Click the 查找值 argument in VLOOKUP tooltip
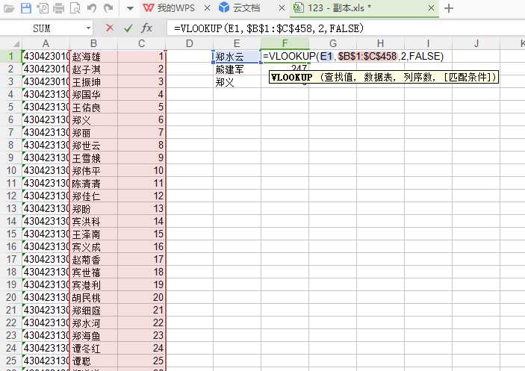The image size is (525, 371). pos(339,78)
